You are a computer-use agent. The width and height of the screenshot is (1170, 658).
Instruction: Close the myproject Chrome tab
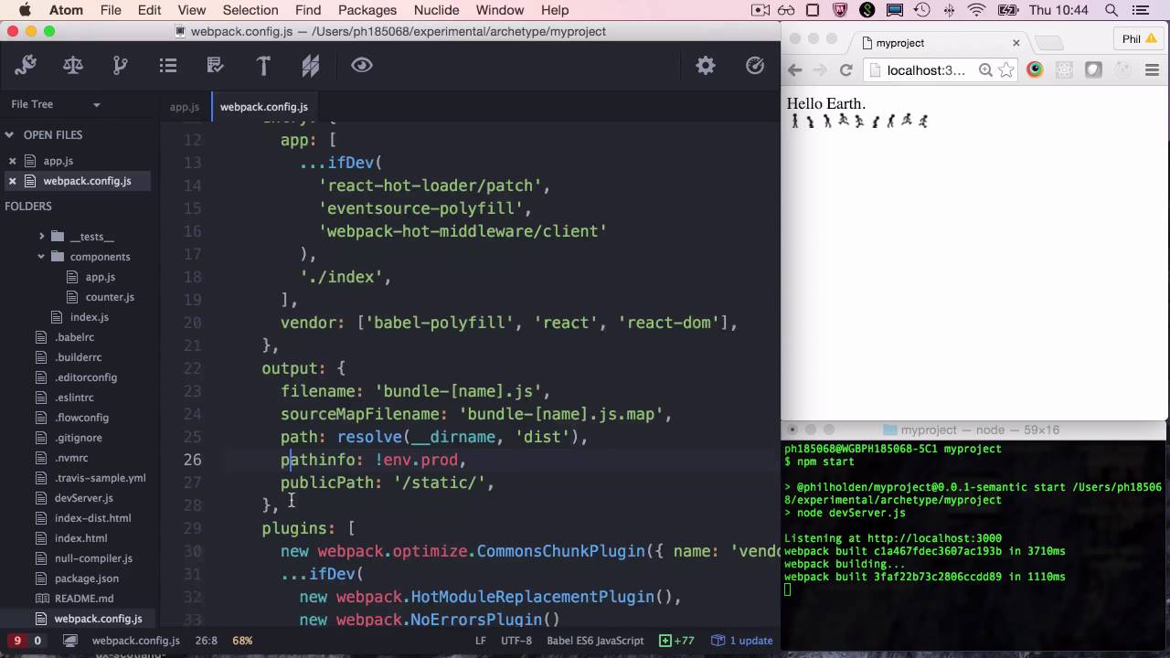tap(1016, 43)
